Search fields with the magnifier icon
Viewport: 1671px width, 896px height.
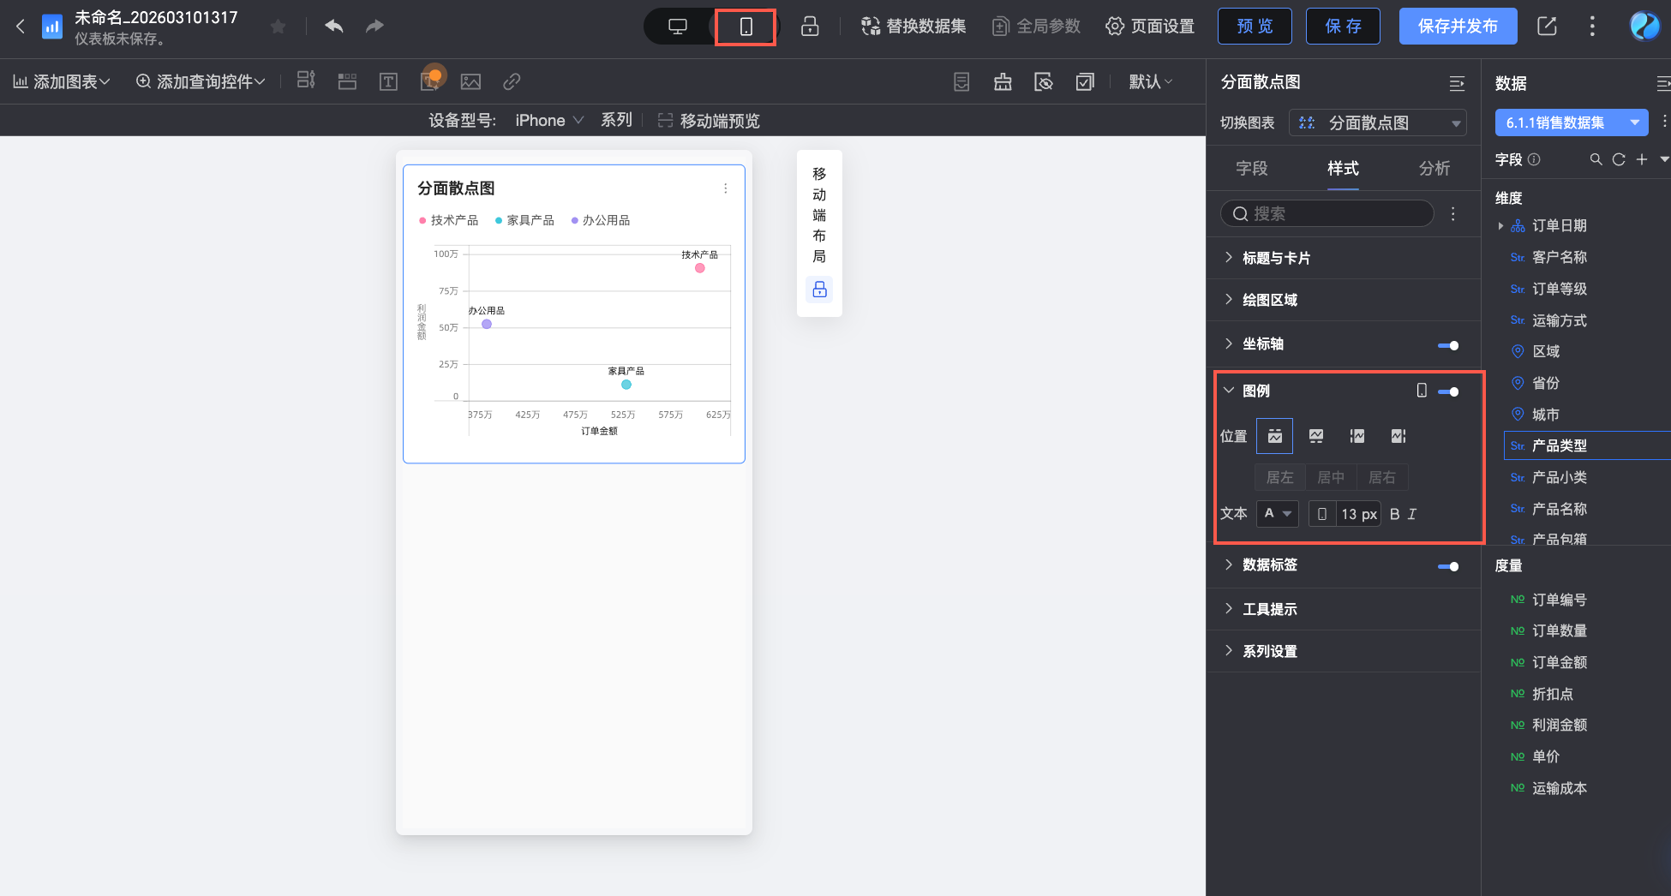1596,159
